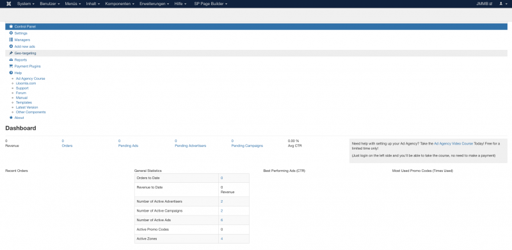This screenshot has height=250, width=512.
Task: Open the JMMB site link
Action: click(x=484, y=4)
